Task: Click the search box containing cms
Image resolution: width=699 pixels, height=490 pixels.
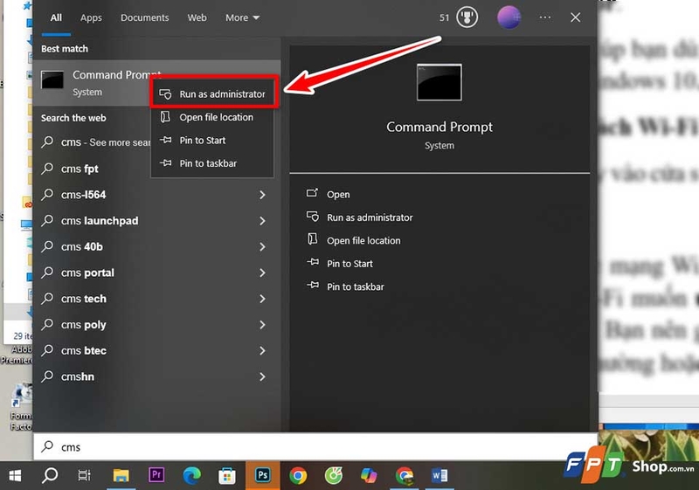Action: tap(315, 447)
